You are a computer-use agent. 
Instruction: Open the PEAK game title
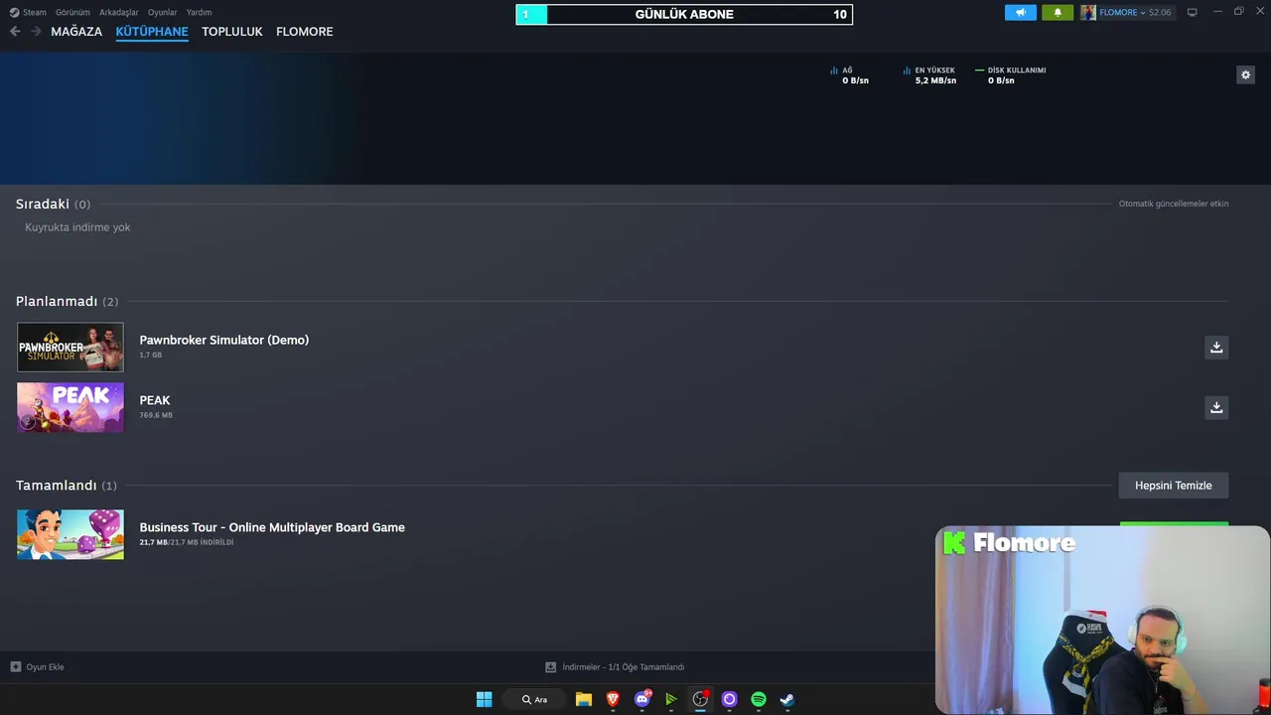coord(155,400)
